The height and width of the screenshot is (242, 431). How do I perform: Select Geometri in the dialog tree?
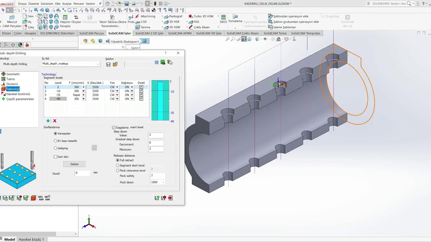tap(13, 74)
